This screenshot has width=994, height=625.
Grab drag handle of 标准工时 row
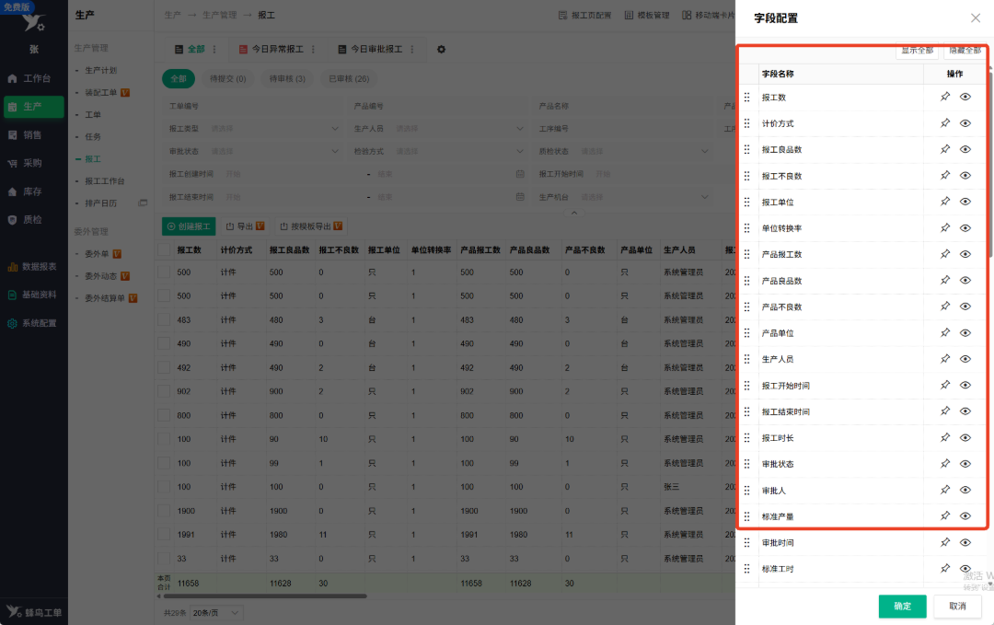tap(746, 569)
